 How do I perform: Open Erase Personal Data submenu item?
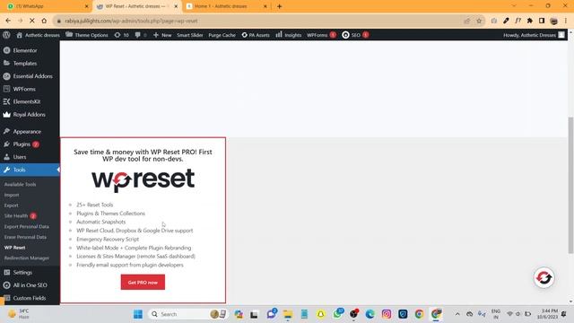point(25,237)
